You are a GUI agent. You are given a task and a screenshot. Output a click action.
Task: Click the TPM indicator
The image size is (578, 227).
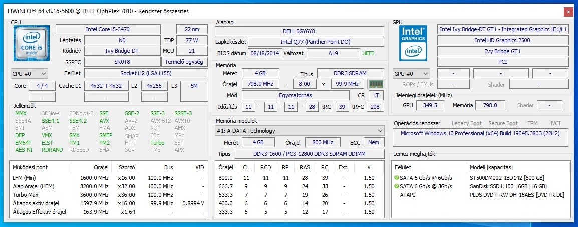point(532,123)
